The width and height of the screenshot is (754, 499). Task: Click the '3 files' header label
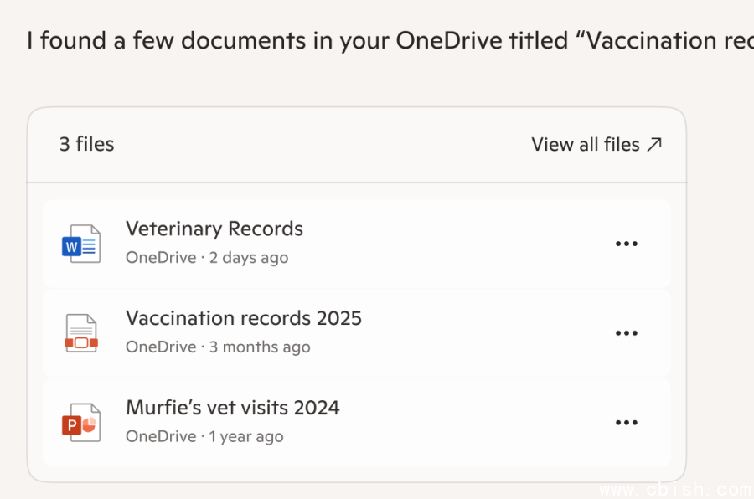coord(86,144)
